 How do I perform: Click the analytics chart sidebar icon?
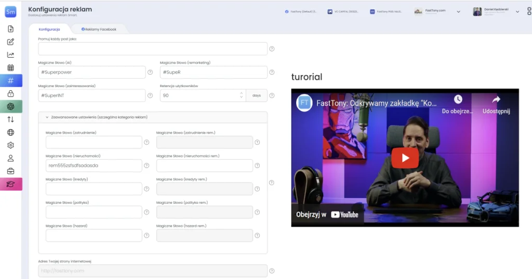[10, 54]
